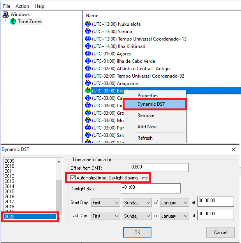
Task: Select the (UTC+13:00) Samoa row
Action: 112,32
